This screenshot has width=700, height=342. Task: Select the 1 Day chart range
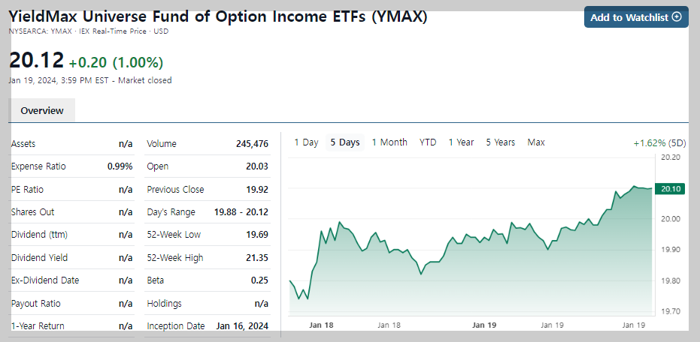[x=306, y=142]
